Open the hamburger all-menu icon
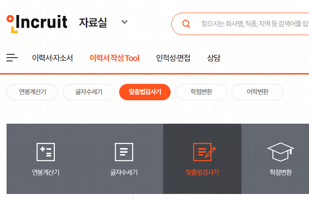Image resolution: width=309 pixels, height=201 pixels. coord(12,58)
